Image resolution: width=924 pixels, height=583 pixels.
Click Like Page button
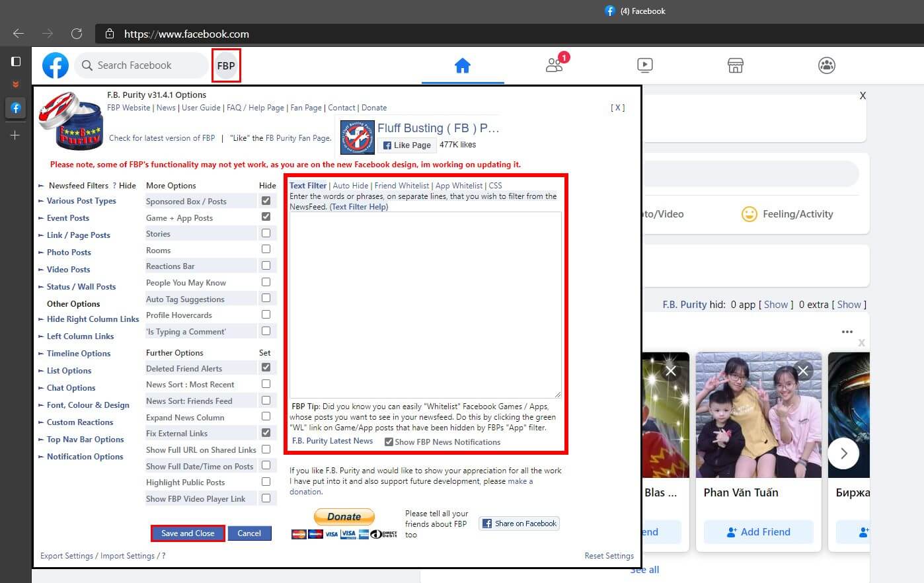[x=406, y=145]
